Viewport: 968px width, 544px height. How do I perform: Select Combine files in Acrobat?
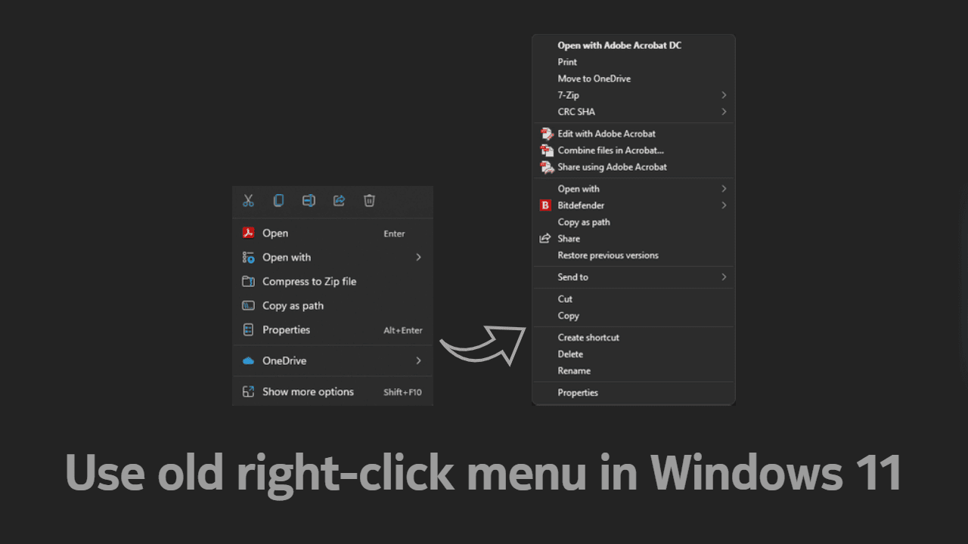[610, 150]
